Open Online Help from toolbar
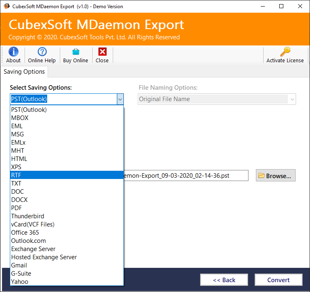 coord(42,52)
